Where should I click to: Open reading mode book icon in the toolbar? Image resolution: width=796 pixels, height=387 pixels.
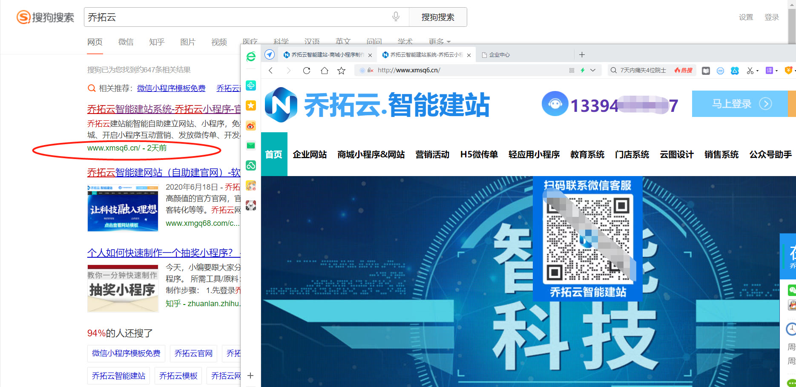coord(706,71)
